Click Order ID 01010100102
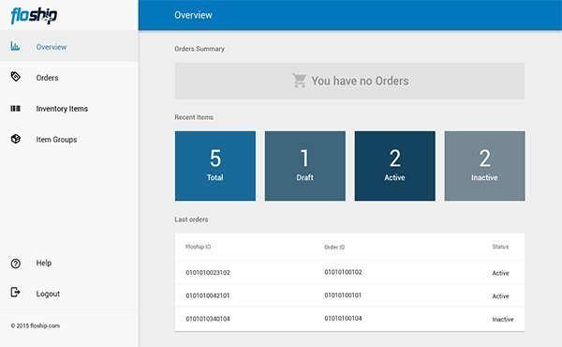Screen dimensions: 562x347 [343, 272]
